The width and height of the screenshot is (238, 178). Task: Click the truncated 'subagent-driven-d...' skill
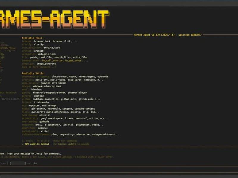point(106,134)
